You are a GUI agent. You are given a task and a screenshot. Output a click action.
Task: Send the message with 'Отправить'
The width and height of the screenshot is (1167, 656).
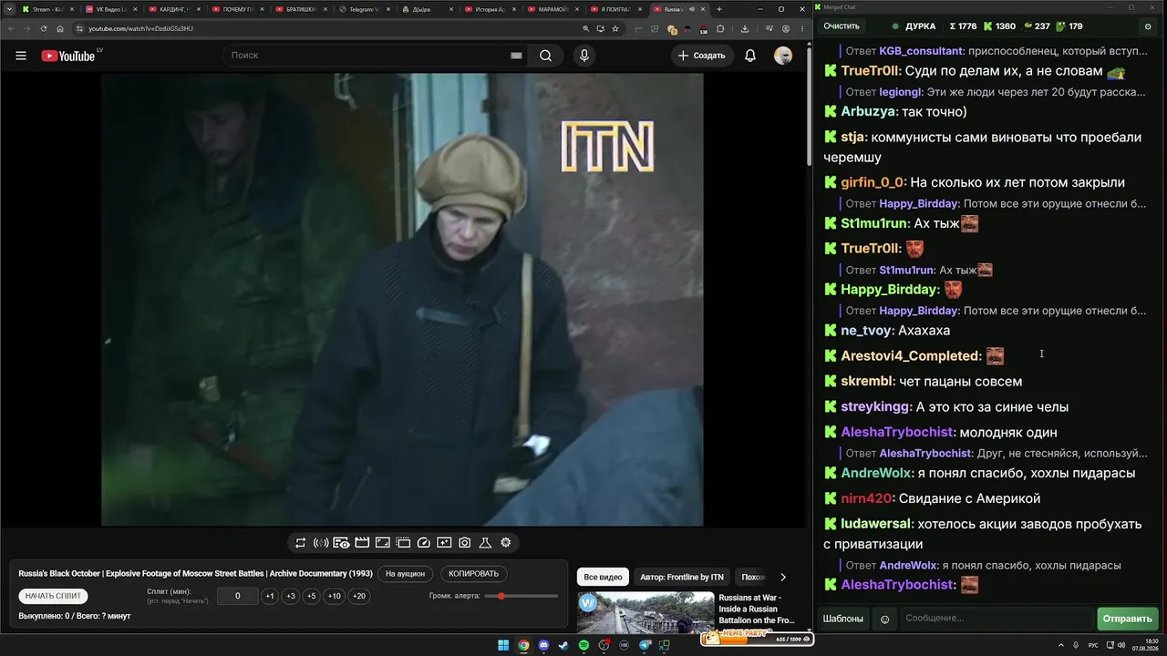tap(1127, 619)
